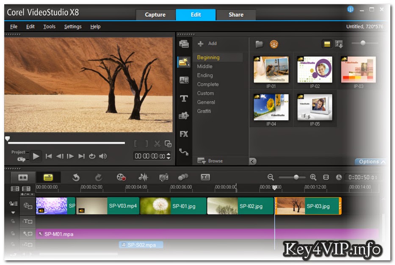Click the Add category button
Image resolution: width=395 pixels, height=265 pixels.
[207, 44]
